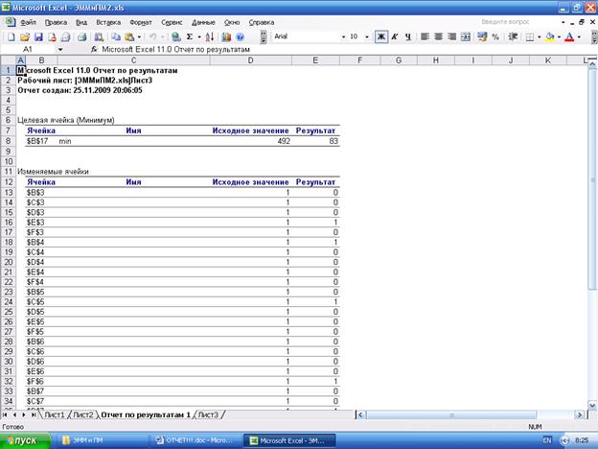
Task: Open the font size 10 dropdown
Action: click(367, 36)
